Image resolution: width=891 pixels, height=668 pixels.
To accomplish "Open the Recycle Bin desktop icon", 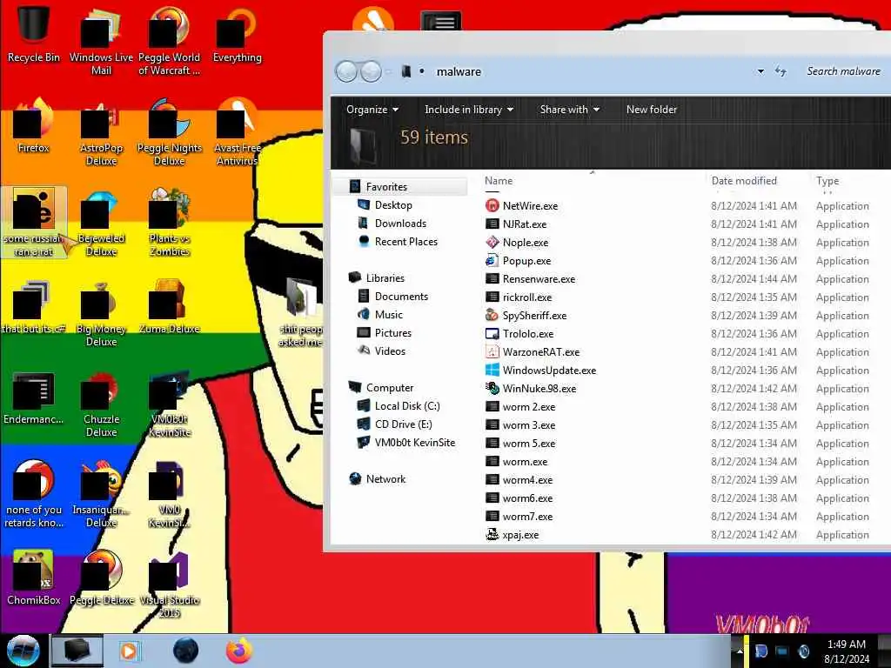I will tap(34, 33).
